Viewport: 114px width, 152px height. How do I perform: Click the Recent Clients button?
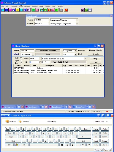pyautogui.click(x=95, y=50)
